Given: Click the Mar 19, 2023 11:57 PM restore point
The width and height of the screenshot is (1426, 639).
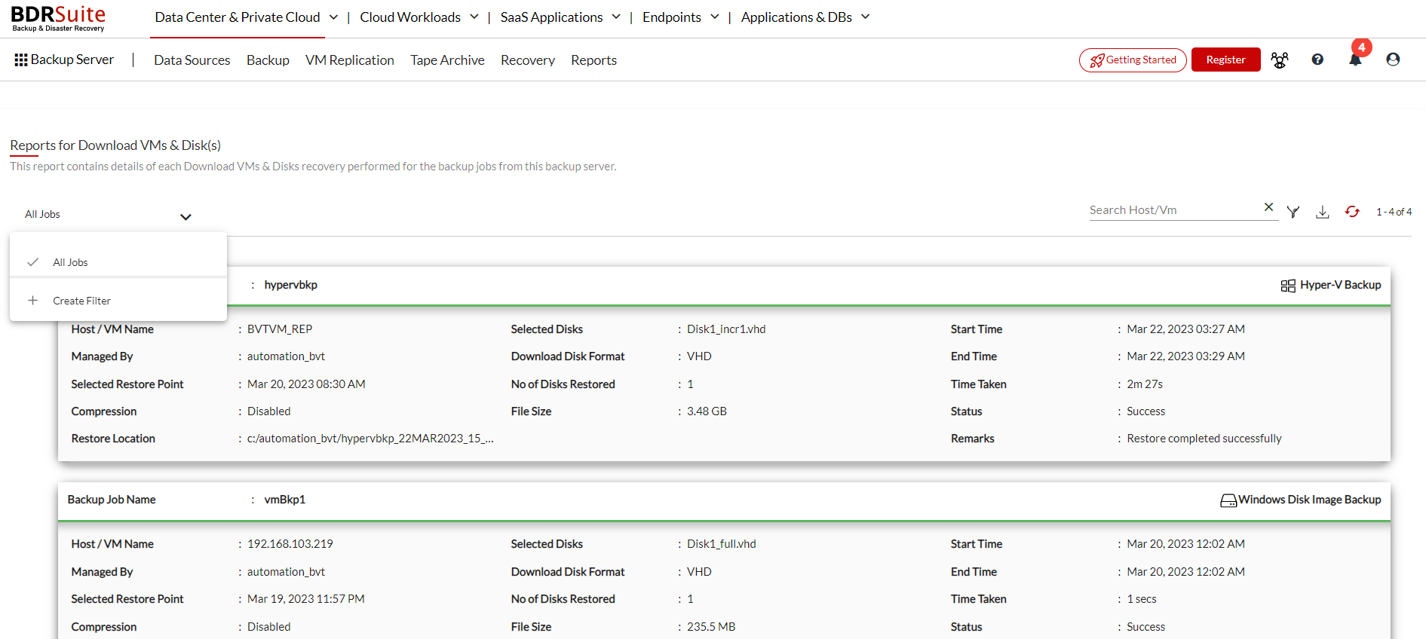Looking at the screenshot, I should click(306, 599).
